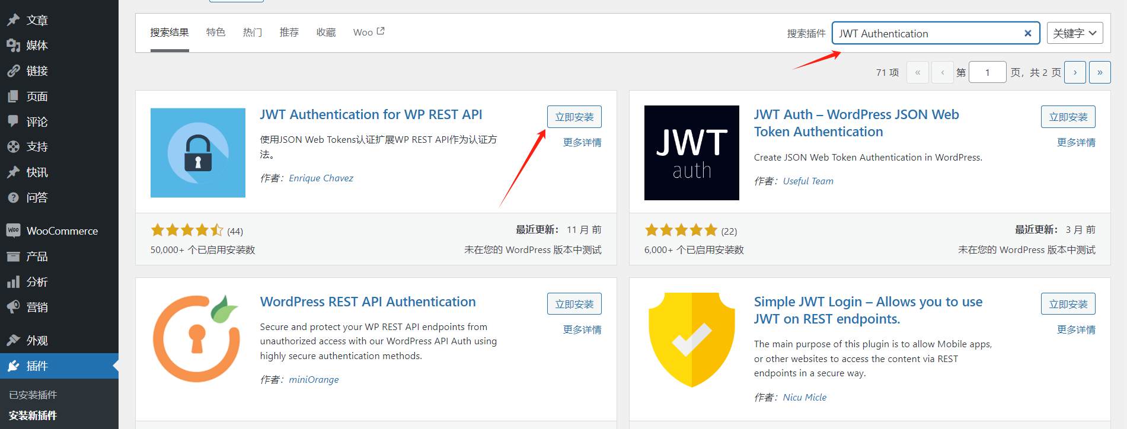Open 安装新插件 submenu item

pyautogui.click(x=33, y=415)
